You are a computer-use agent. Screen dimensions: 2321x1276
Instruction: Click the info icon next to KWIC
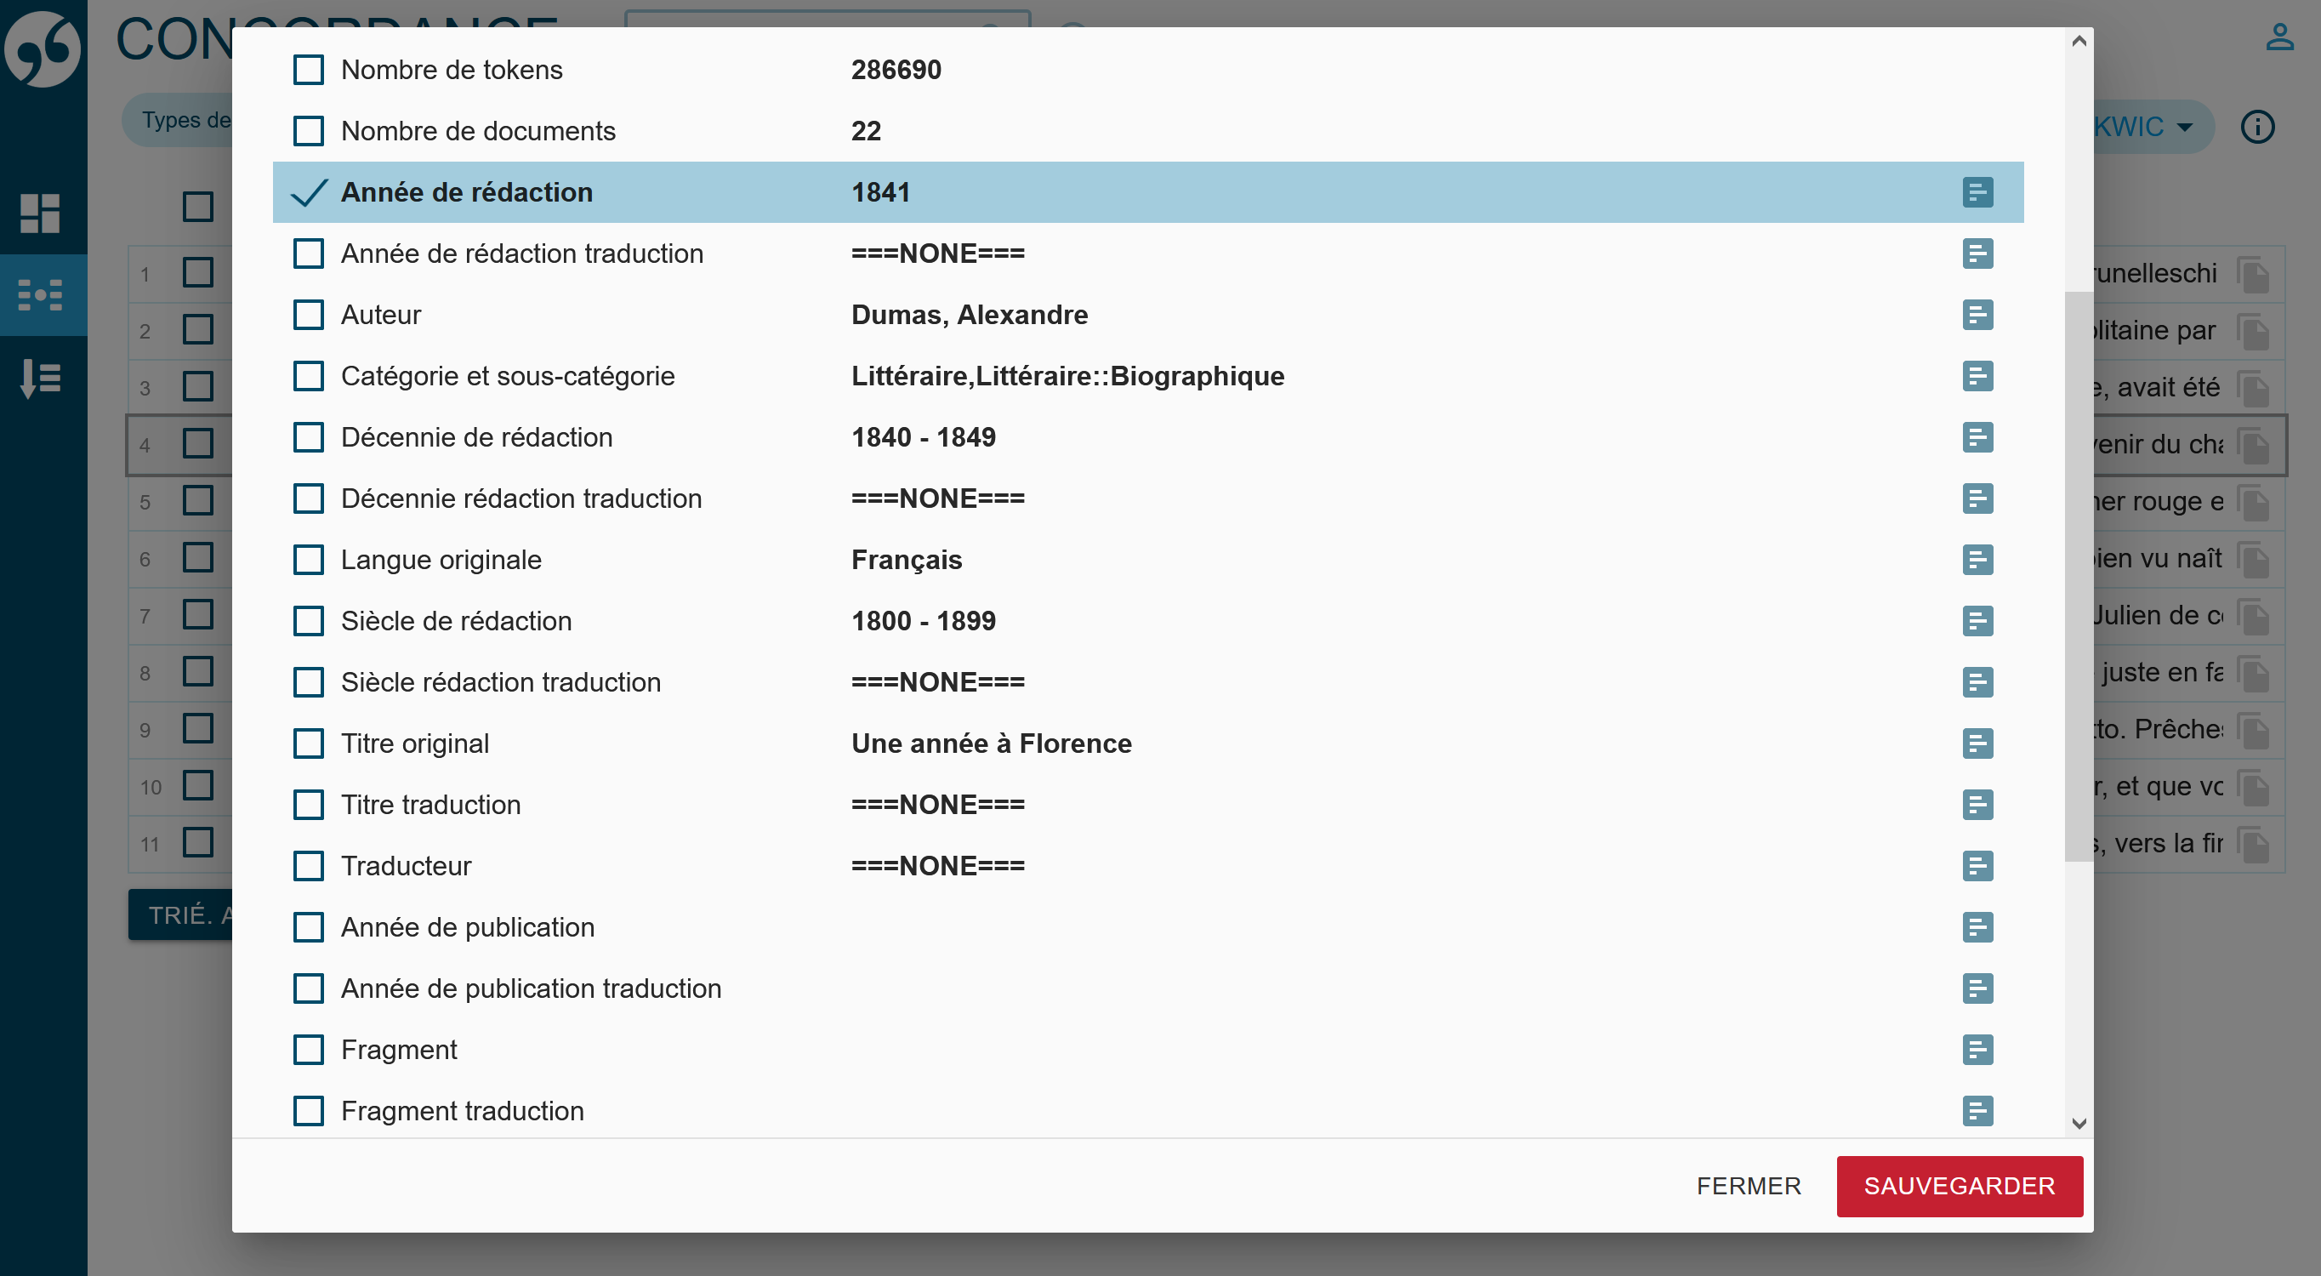[2257, 127]
